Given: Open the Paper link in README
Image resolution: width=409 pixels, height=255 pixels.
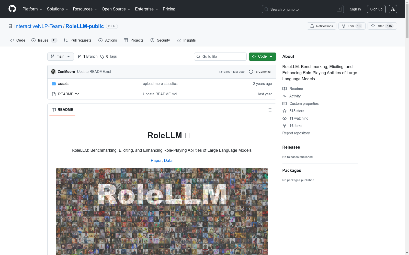Looking at the screenshot, I should pos(156,160).
